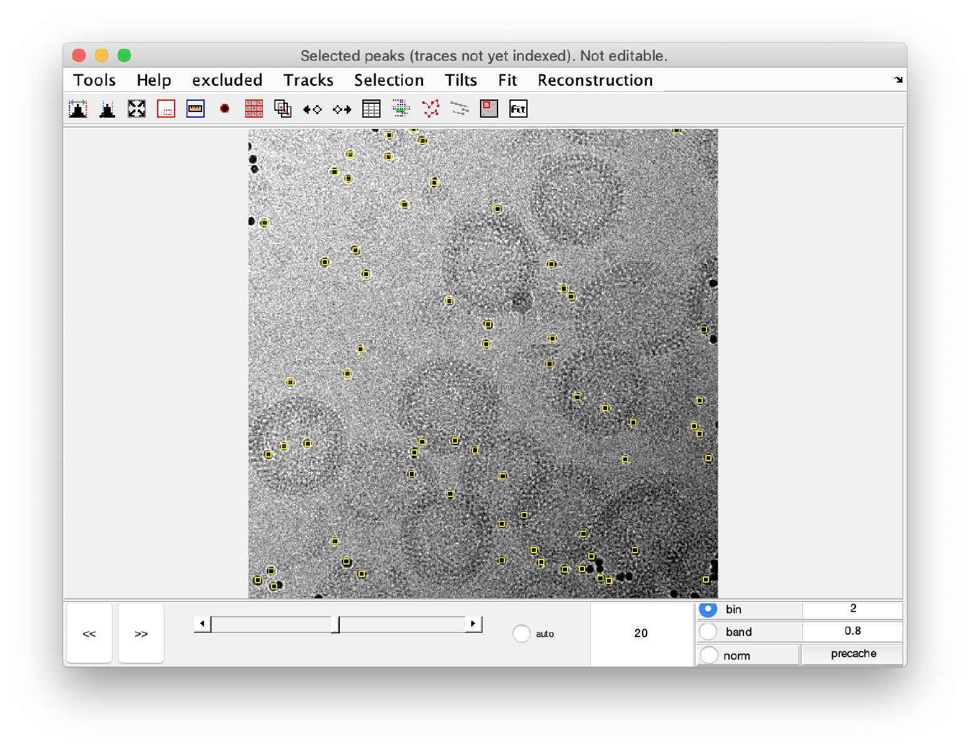Image resolution: width=970 pixels, height=751 pixels.
Task: Open the ruler measurement tool
Action: point(195,108)
